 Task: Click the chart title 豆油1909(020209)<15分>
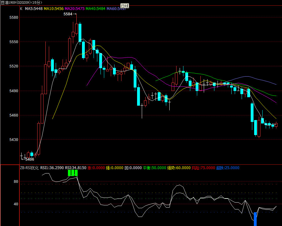[x=21, y=3]
